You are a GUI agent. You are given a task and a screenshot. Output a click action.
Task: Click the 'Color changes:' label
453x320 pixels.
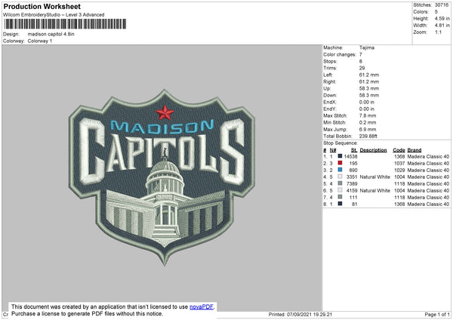[340, 54]
